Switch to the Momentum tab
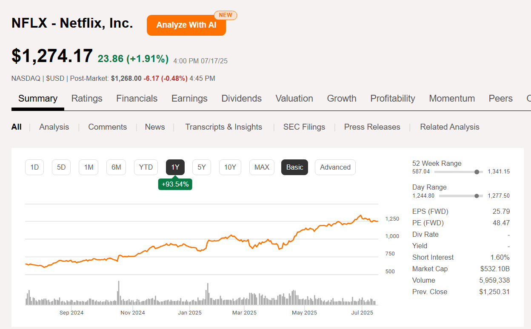The image size is (531, 329). pyautogui.click(x=452, y=98)
